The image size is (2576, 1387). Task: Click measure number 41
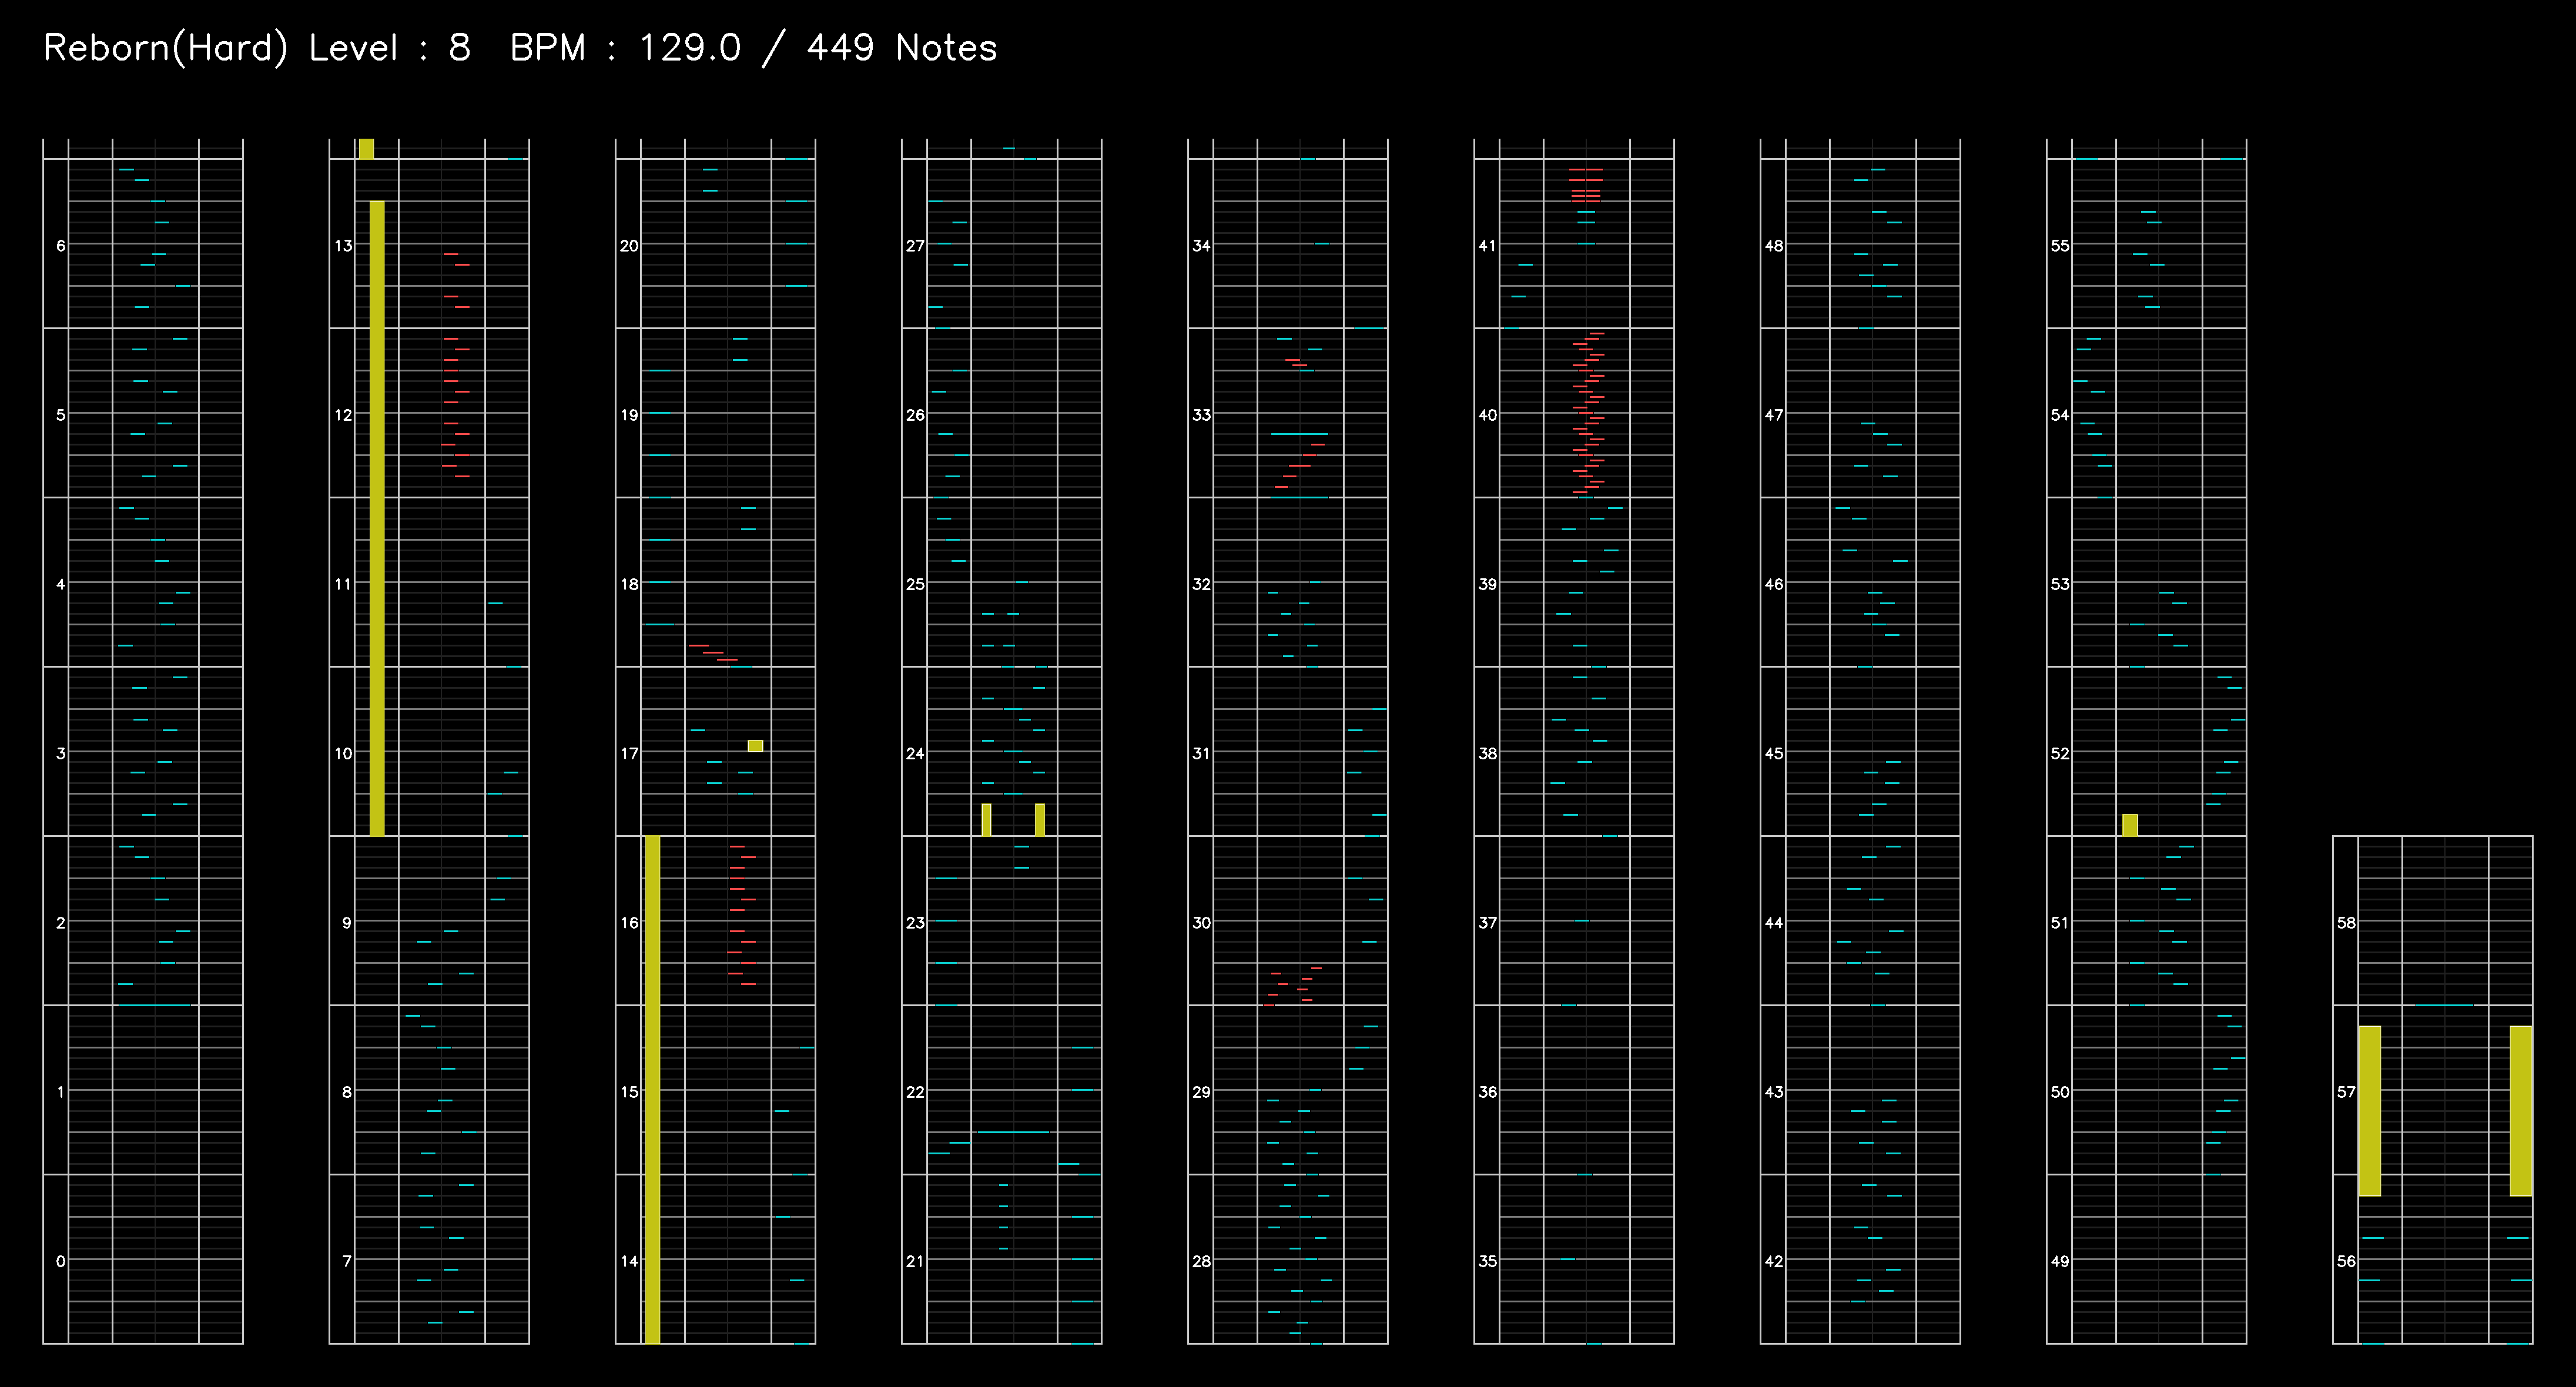click(x=1488, y=245)
